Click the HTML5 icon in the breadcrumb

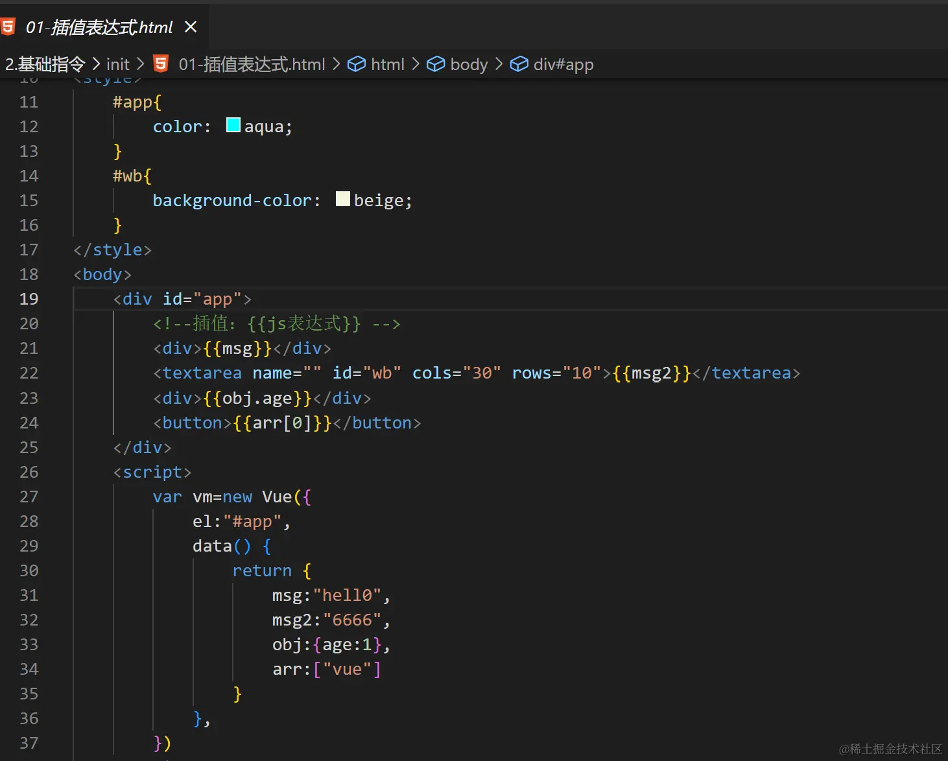(x=161, y=64)
